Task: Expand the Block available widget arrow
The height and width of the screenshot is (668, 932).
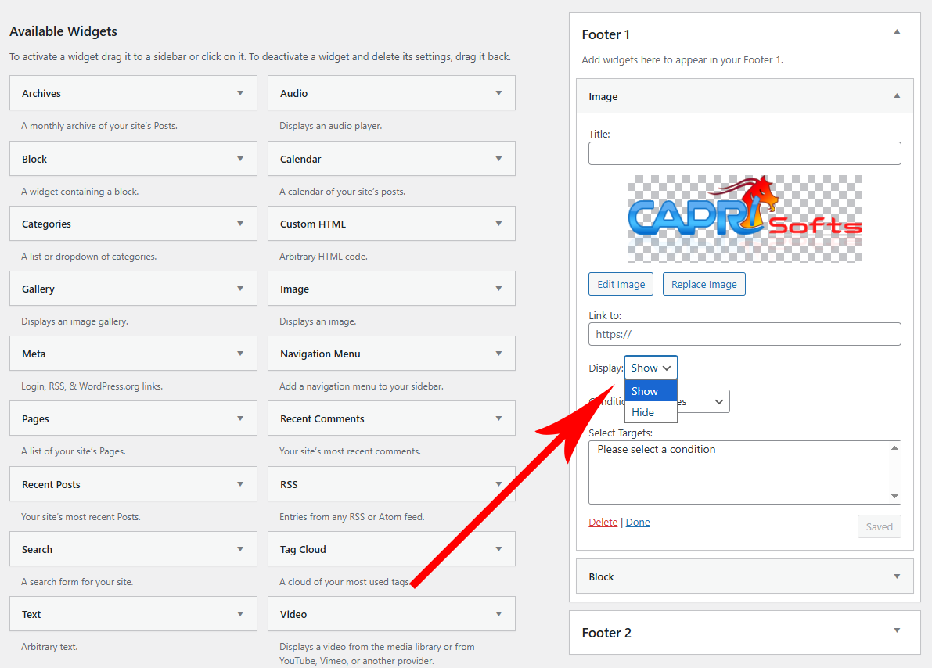Action: click(240, 159)
